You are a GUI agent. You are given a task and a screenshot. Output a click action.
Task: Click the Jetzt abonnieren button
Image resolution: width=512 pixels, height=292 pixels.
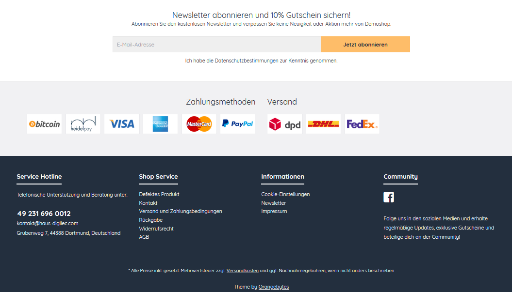(365, 45)
